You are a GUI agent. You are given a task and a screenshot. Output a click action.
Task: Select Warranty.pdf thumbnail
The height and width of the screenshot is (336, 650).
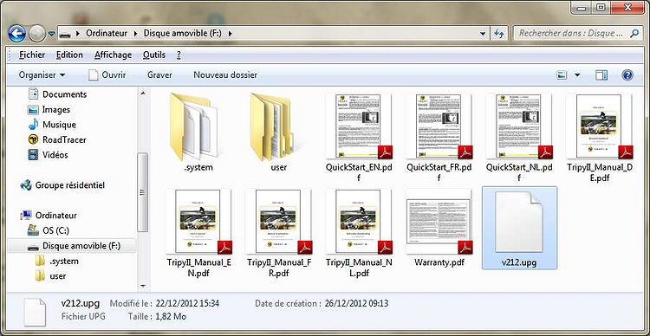pos(439,222)
